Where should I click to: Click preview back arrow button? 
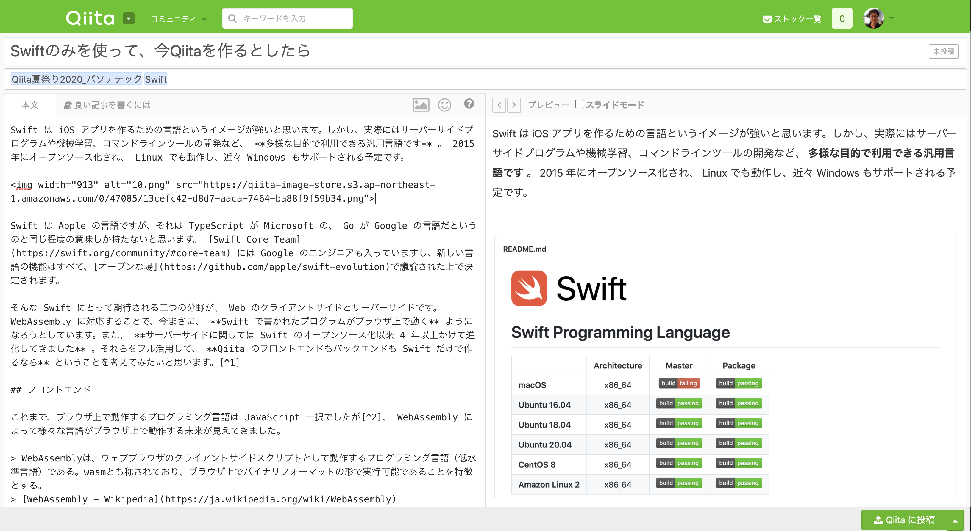(499, 105)
